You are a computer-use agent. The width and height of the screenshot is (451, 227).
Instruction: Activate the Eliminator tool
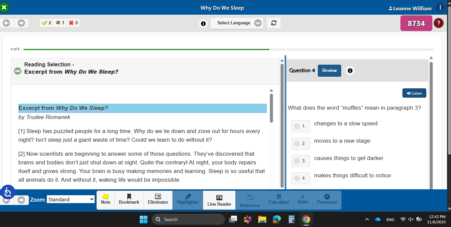pos(158,200)
